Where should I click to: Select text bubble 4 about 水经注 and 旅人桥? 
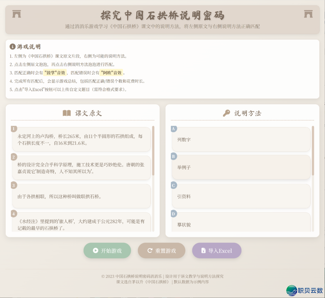82,223
